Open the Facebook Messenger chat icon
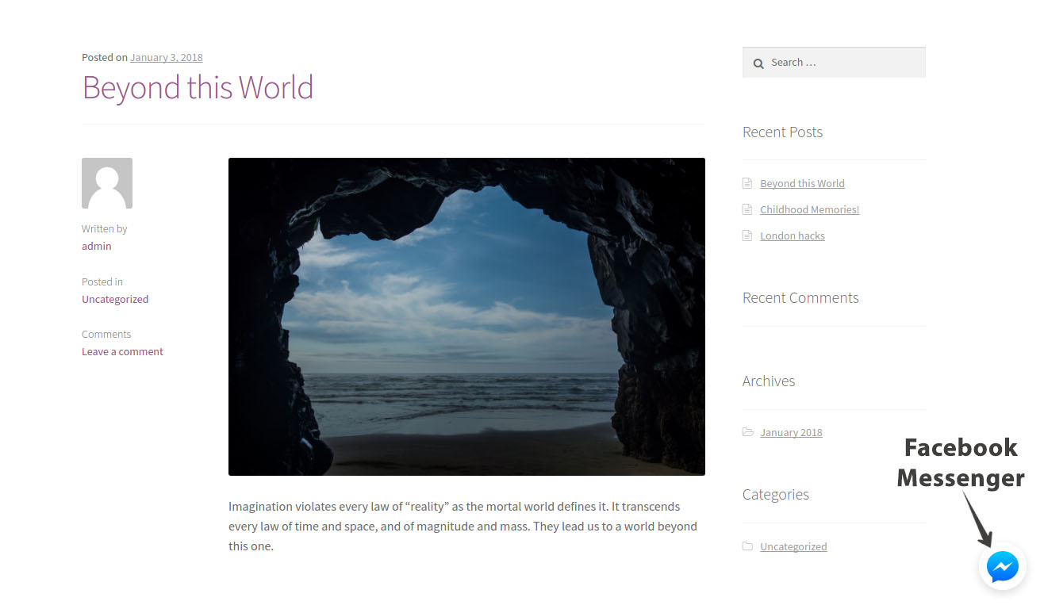 (1003, 567)
